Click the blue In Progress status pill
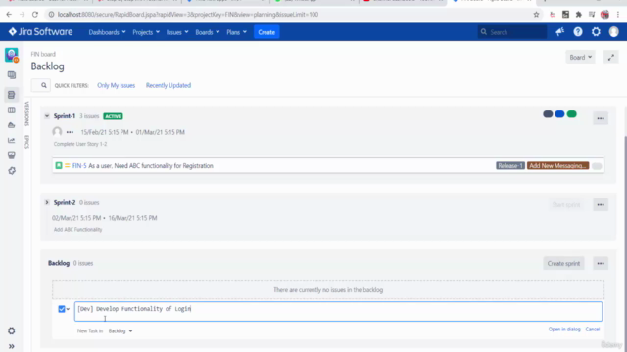Image resolution: width=627 pixels, height=352 pixels. (x=559, y=114)
